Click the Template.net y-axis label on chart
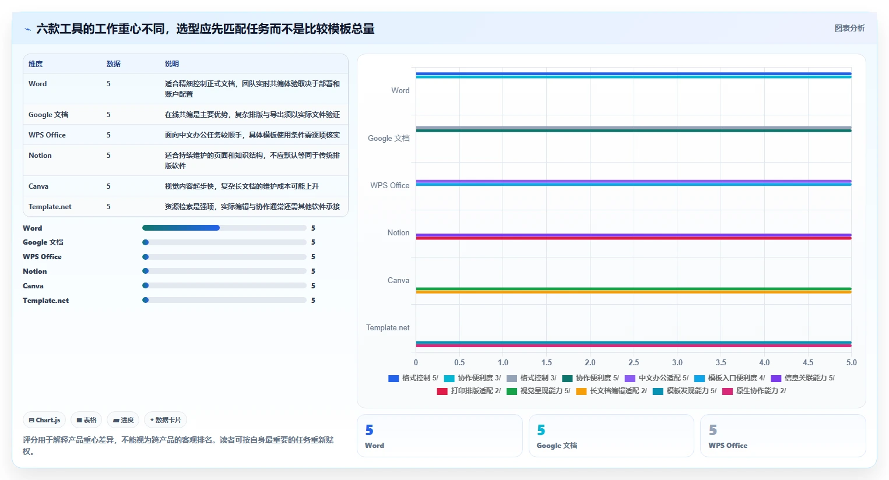Screen dimensions: 889x480 click(x=388, y=328)
